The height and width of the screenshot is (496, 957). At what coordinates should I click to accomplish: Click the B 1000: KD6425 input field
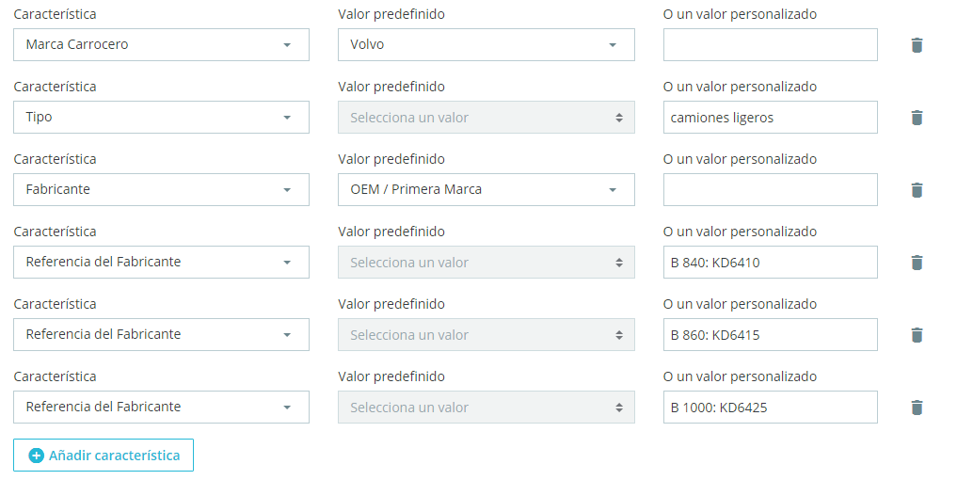[770, 408]
